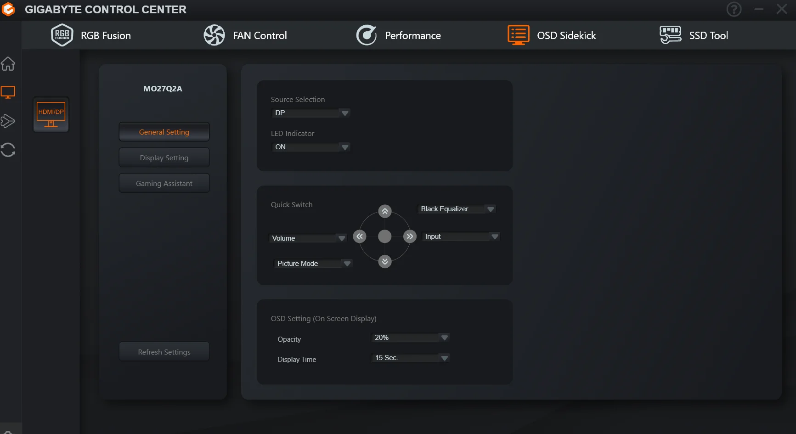Switch to the Gaming Assistant tab

(x=164, y=183)
